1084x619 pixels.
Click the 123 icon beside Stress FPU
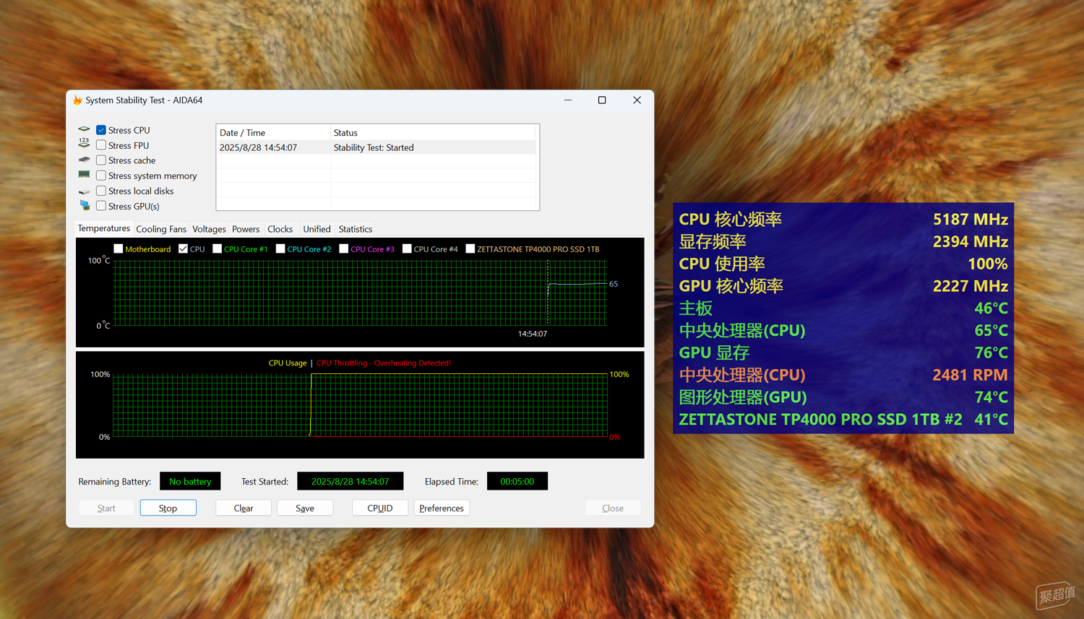(x=84, y=144)
